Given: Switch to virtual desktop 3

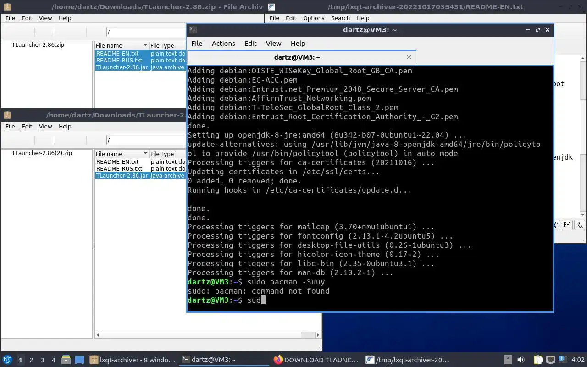Looking at the screenshot, I should (43, 360).
